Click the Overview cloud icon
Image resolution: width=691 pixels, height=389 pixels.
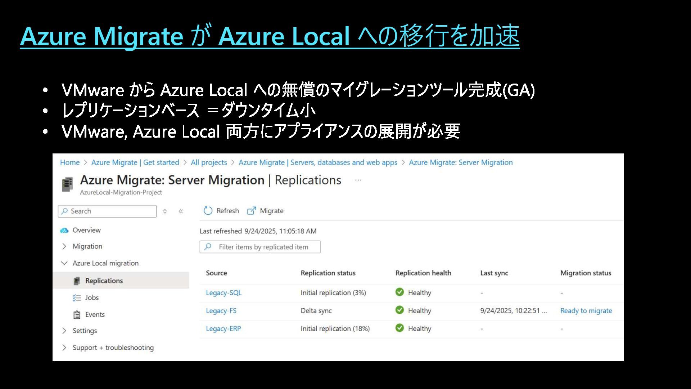point(64,231)
